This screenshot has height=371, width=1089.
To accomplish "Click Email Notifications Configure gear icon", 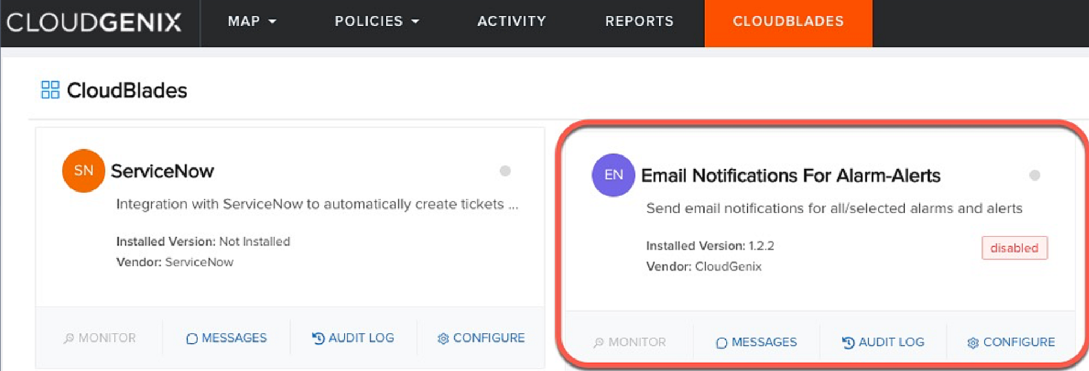I will 973,343.
